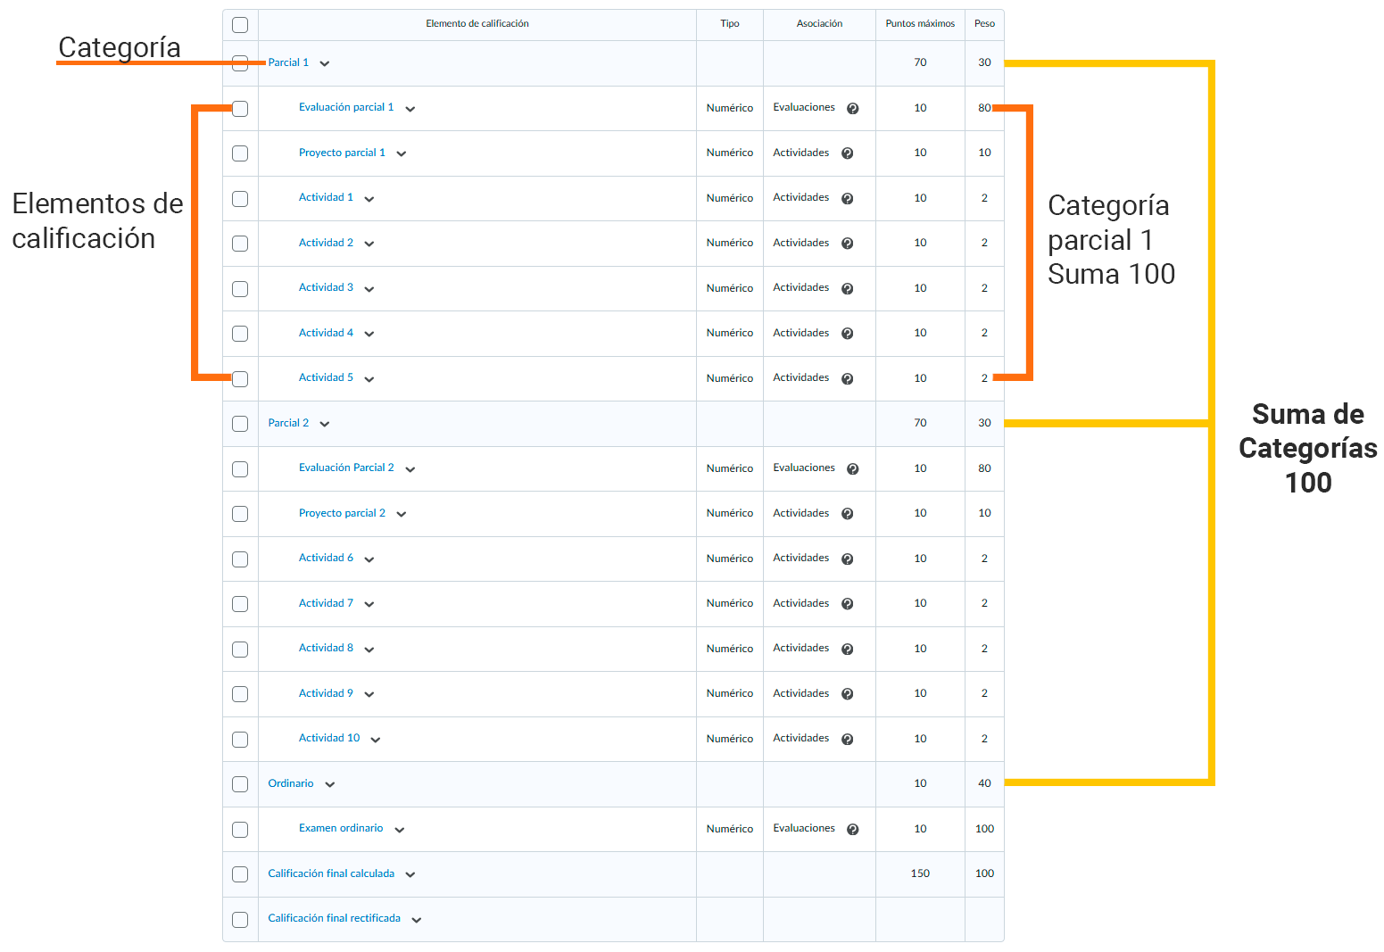1384x952 pixels.
Task: Click the help icon in Actividad 3 row
Action: [x=847, y=289]
